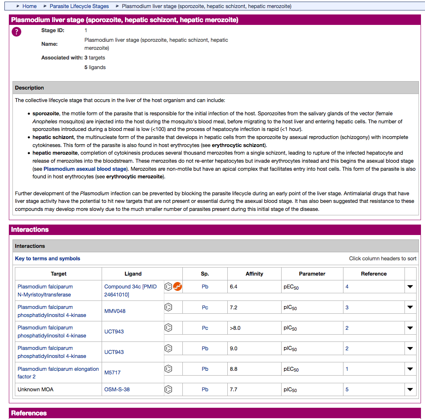Expand details arrow for Compound 34c row

point(410,287)
